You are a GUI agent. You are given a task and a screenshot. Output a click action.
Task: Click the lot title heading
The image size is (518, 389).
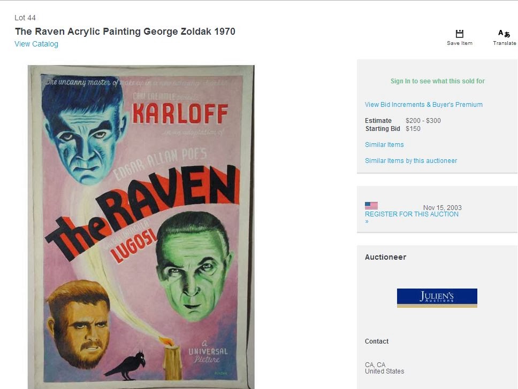[125, 32]
